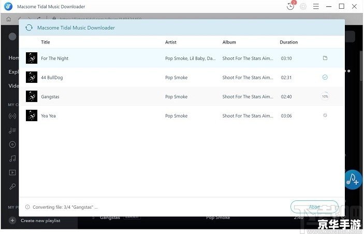The width and height of the screenshot is (364, 234).
Task: Click album thumbnail of 44 BullDog
Action: click(32, 77)
